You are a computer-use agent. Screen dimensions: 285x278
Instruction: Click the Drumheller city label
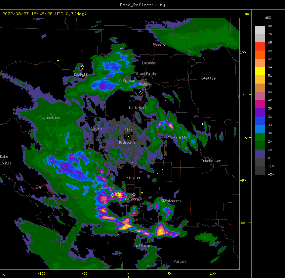(211, 161)
